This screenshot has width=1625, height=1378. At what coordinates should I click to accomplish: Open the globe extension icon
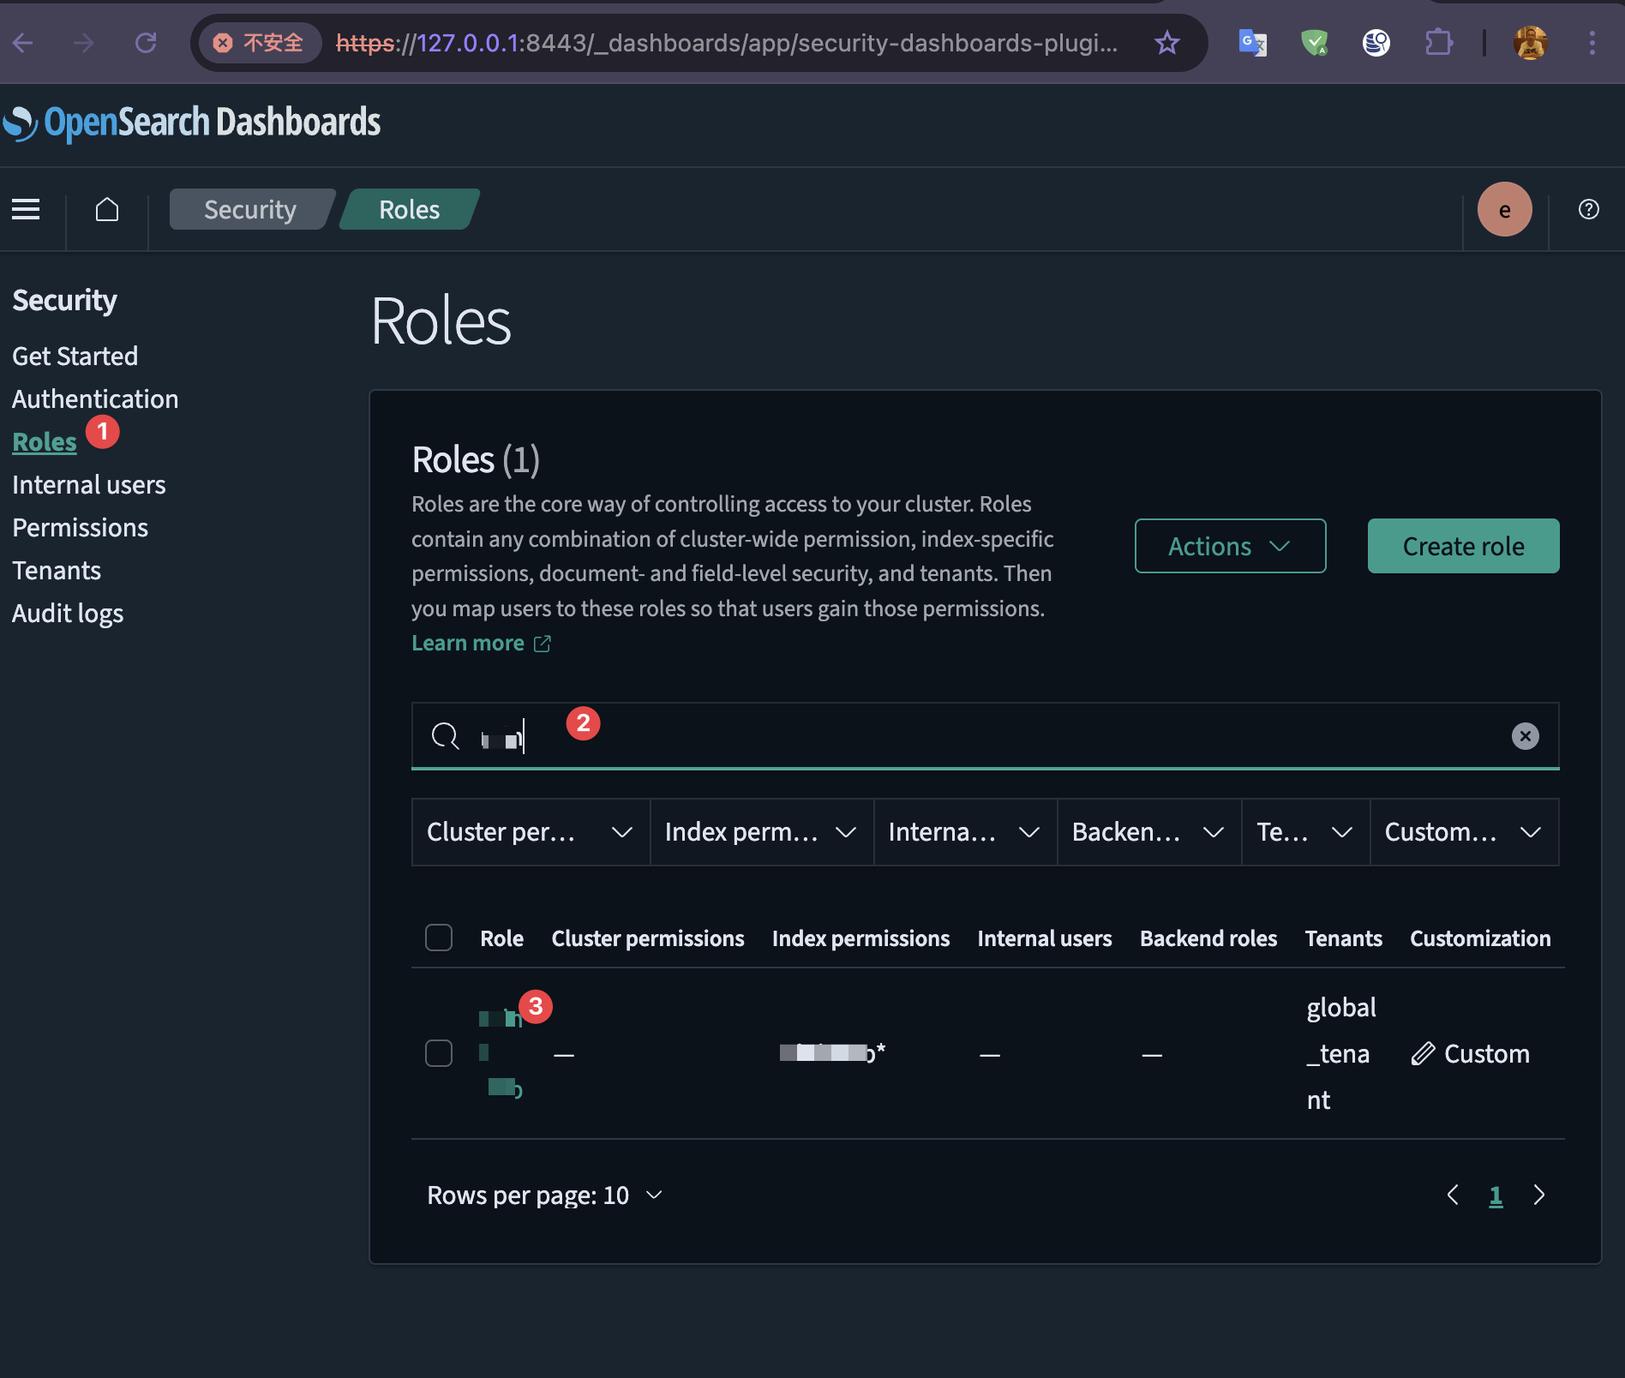pyautogui.click(x=1376, y=42)
